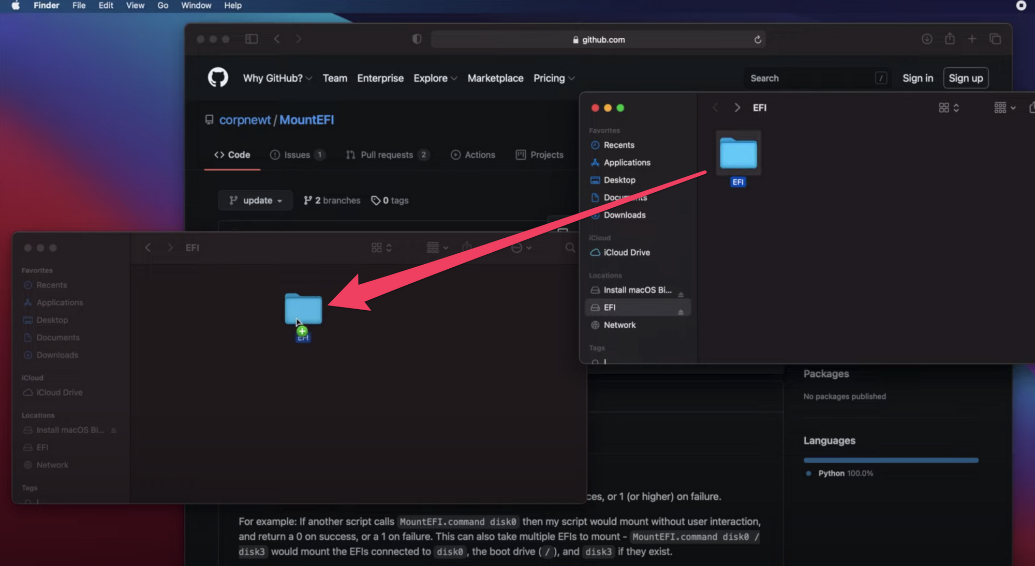
Task: Open the Marketplace link
Action: click(495, 78)
